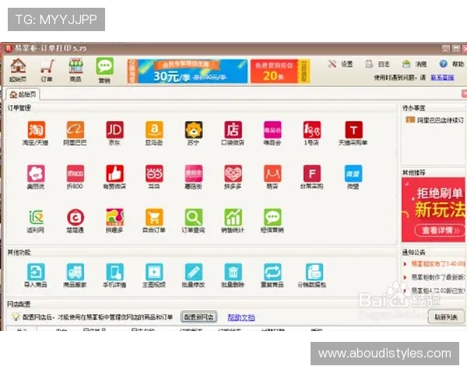Open 消息 messages in the toolbar
This screenshot has height=373, width=467.
coord(415,64)
